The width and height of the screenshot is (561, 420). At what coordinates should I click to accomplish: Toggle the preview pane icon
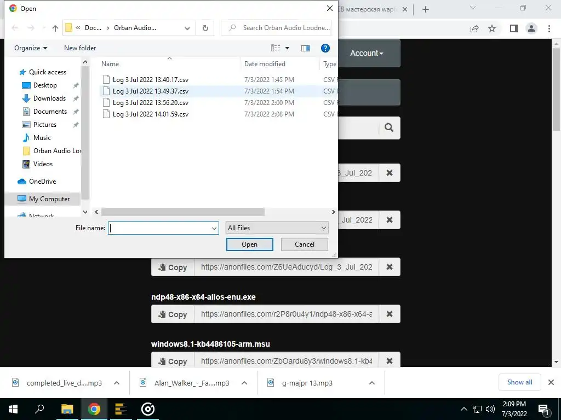pos(306,48)
